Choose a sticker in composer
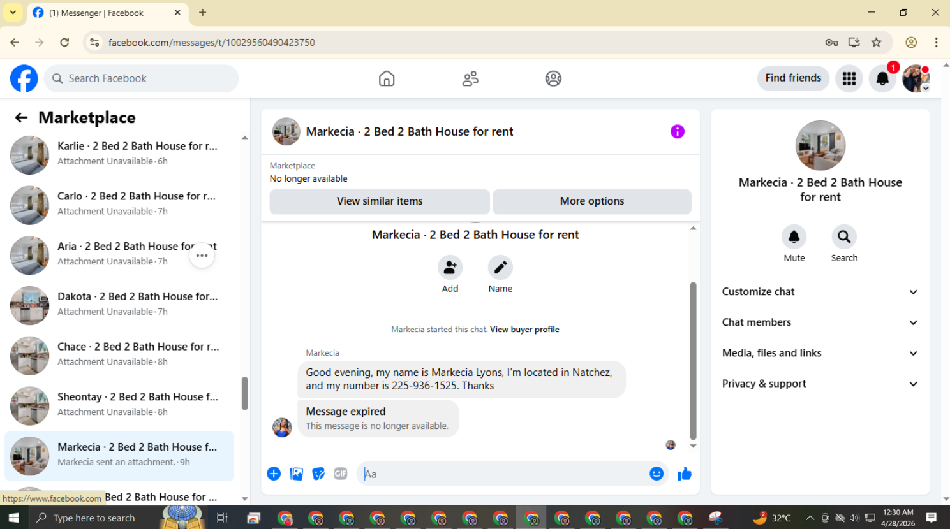The image size is (950, 529). [318, 474]
